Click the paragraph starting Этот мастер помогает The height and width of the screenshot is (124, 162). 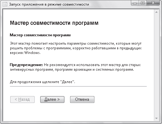click(76, 48)
